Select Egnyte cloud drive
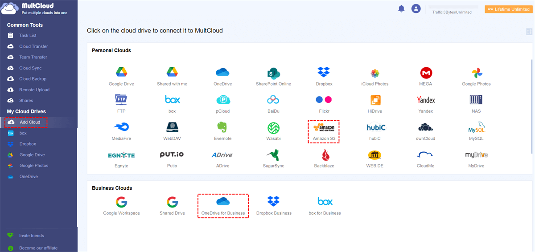The width and height of the screenshot is (535, 252). [121, 158]
